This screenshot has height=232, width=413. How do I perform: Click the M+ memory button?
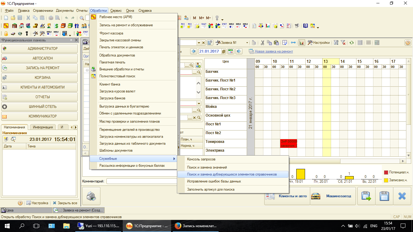tap(201, 18)
